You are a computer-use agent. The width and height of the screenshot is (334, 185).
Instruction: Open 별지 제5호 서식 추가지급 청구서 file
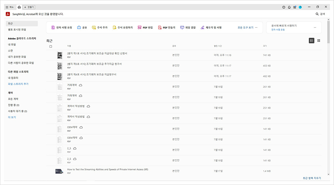[95, 64]
